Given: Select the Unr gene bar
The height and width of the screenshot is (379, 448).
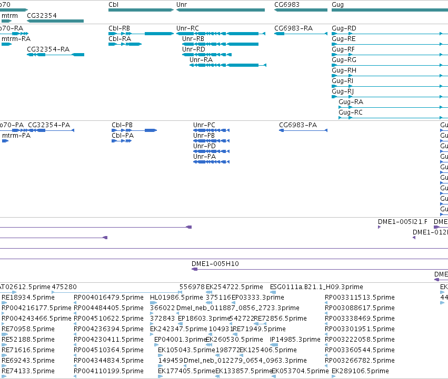Looking at the screenshot, I should tap(221, 10).
